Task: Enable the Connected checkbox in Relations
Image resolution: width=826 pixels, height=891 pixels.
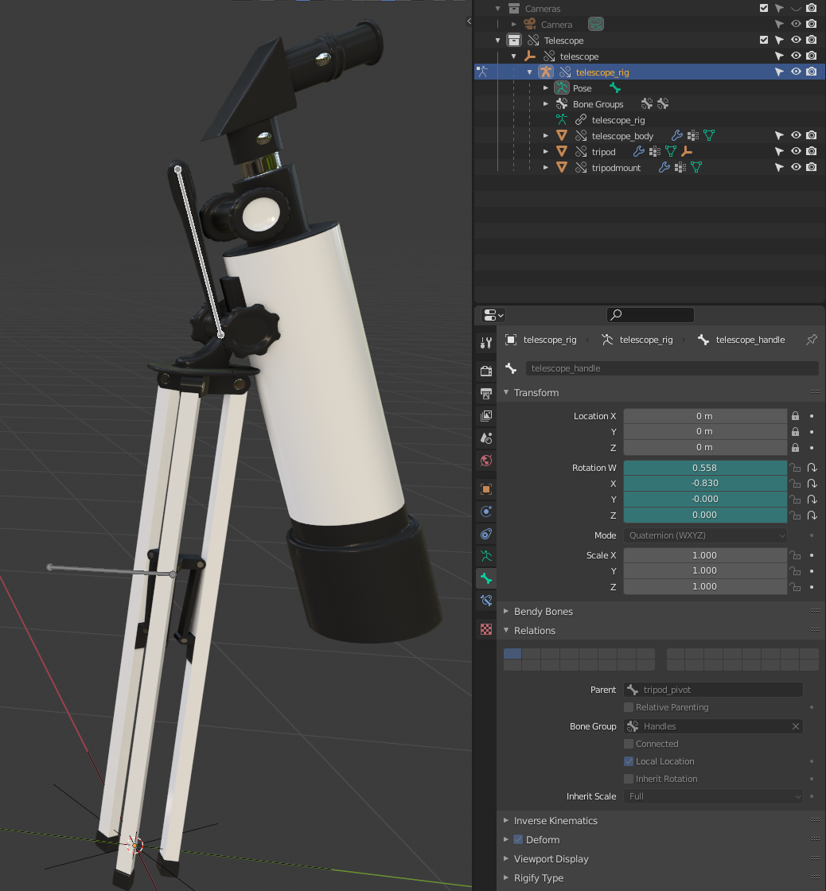Action: [629, 743]
